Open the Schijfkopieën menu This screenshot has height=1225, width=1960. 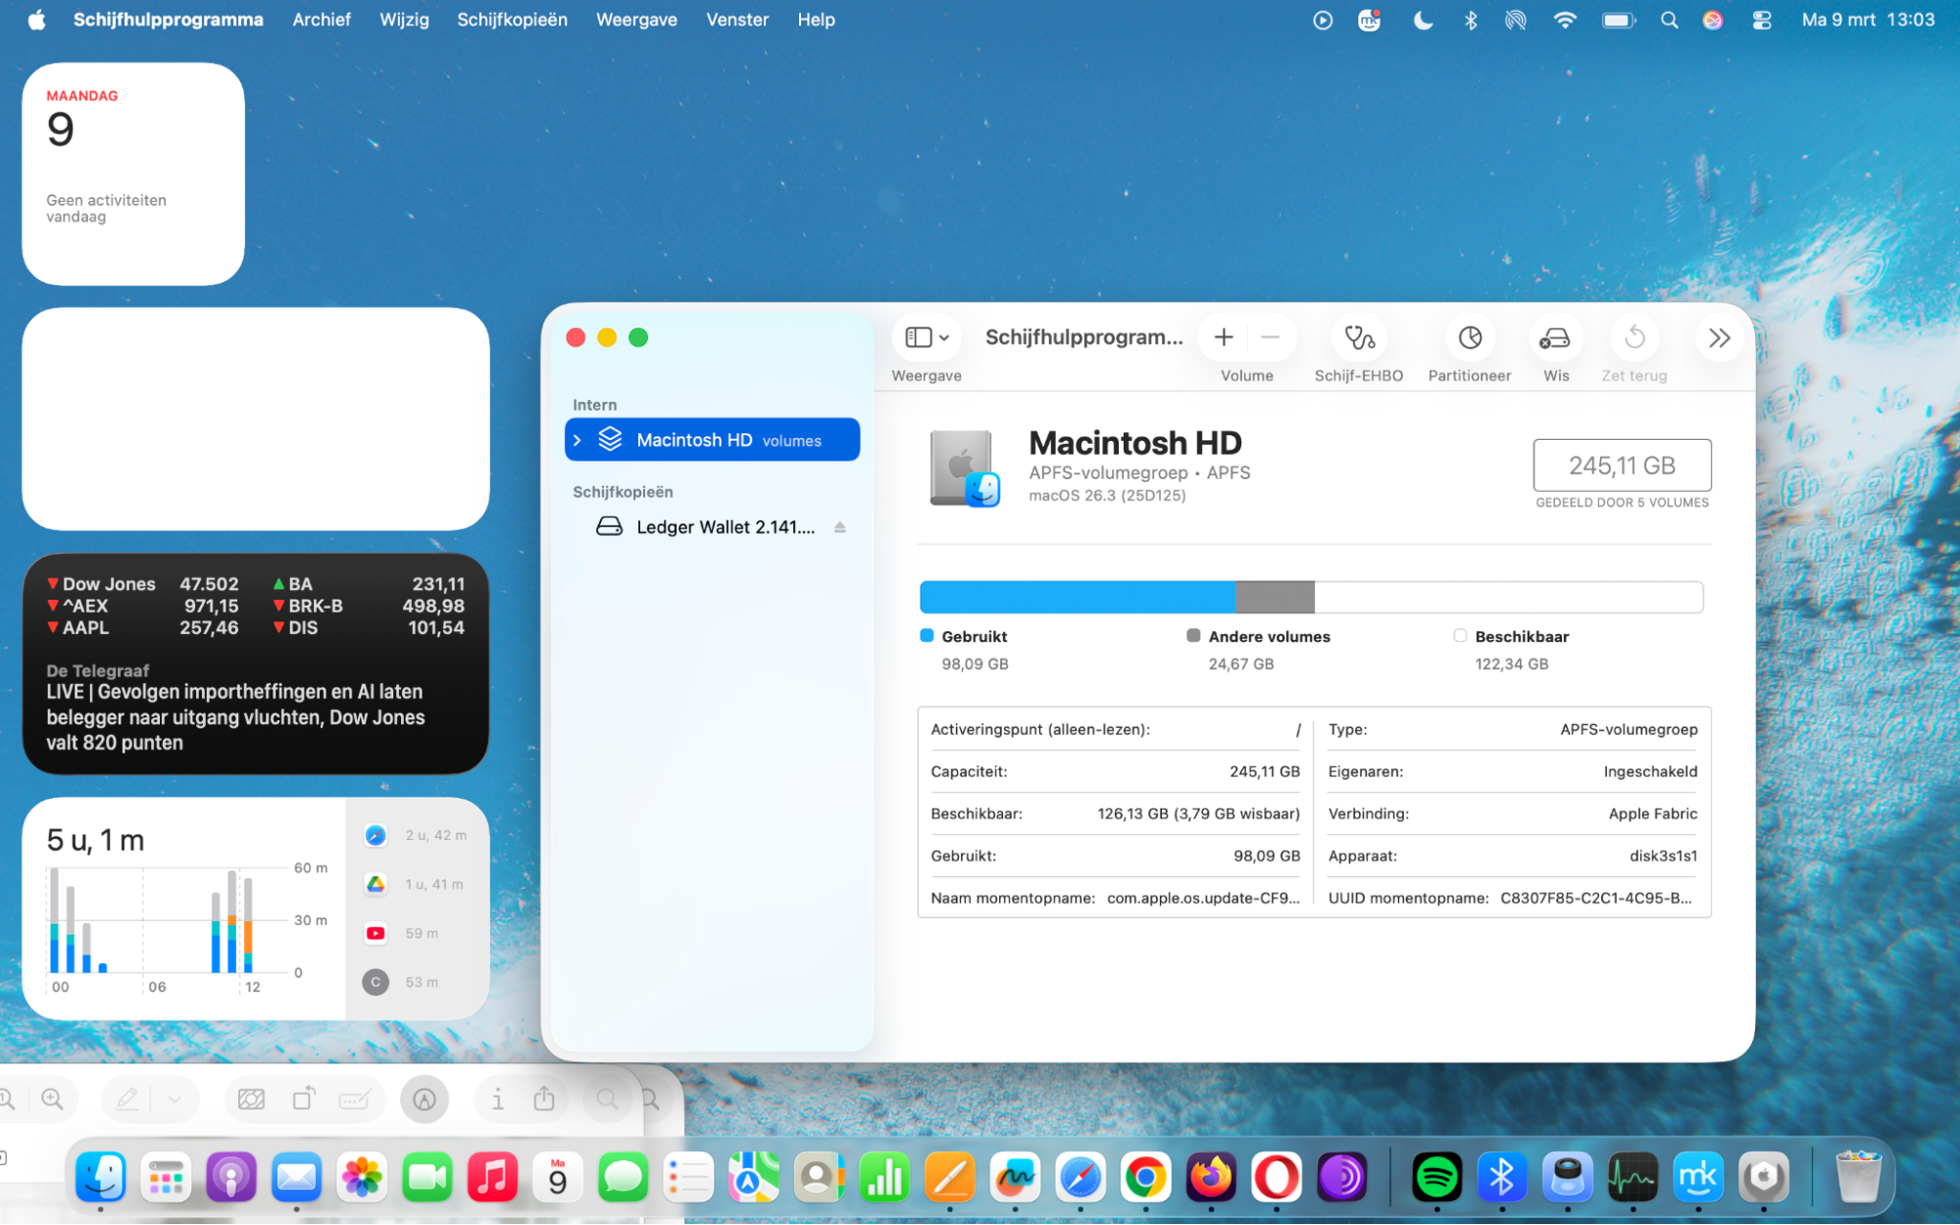[512, 19]
